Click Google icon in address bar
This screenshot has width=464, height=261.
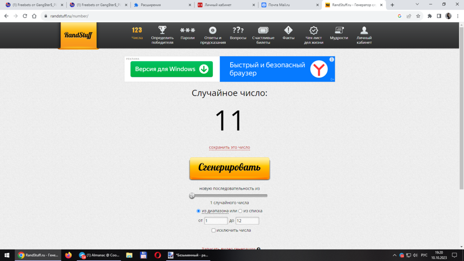coord(400,16)
